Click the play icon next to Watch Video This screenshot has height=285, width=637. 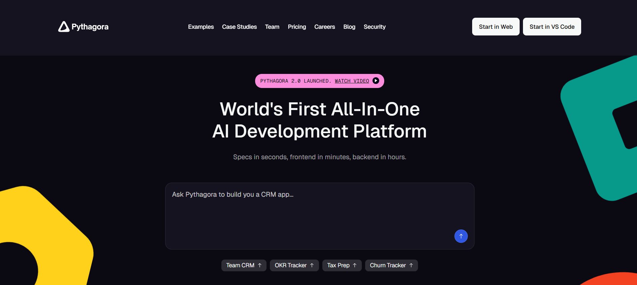(x=376, y=81)
